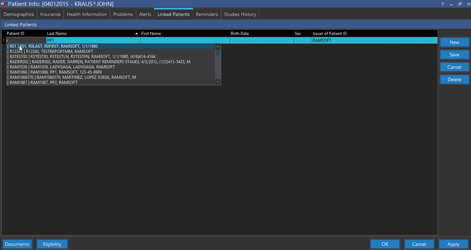Sort by Birth Date column header
The image size is (471, 250).
pyautogui.click(x=240, y=33)
